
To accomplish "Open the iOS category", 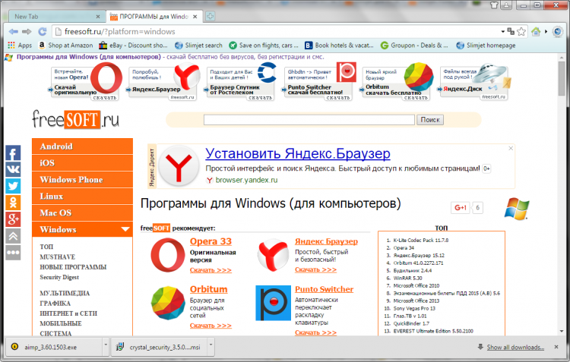I will click(x=83, y=163).
